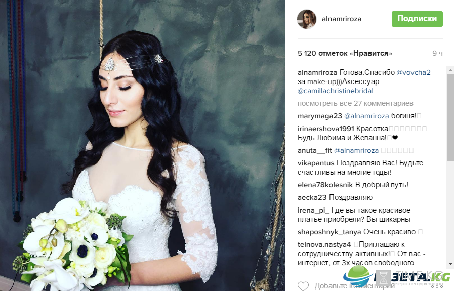Open the irena_pi_ commenter profile

point(313,210)
